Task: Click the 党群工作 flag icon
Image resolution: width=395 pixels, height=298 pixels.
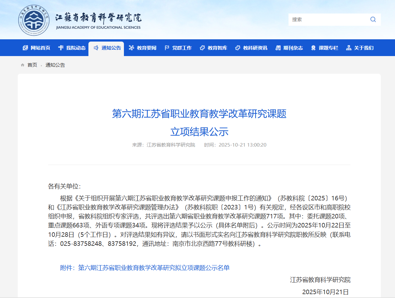Action: click(x=167, y=48)
